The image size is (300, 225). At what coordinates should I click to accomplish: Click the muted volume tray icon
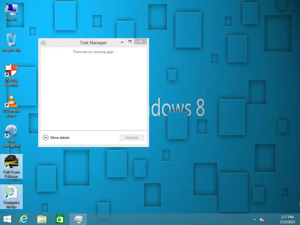[262, 220]
